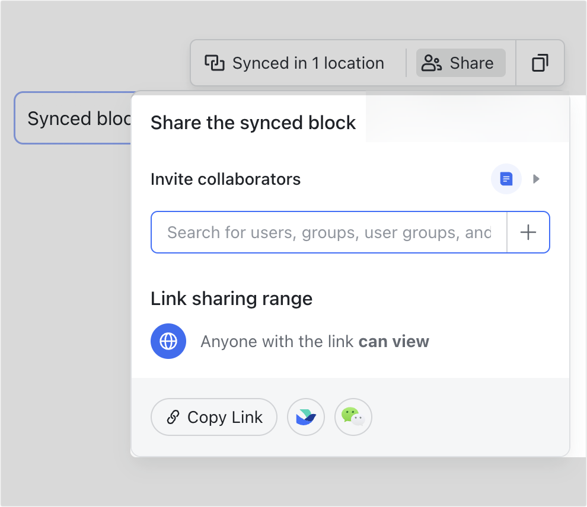This screenshot has width=587, height=507.
Task: Click the globe icon under Link sharing range
Action: tap(168, 341)
